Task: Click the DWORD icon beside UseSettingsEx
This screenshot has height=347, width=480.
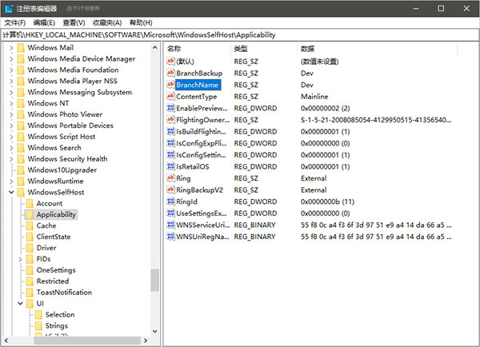Action: [170, 213]
